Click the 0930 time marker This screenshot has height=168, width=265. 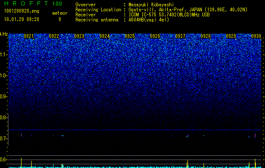[x=256, y=36]
